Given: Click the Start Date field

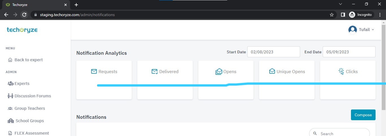Looking at the screenshot, I should pos(273,52).
